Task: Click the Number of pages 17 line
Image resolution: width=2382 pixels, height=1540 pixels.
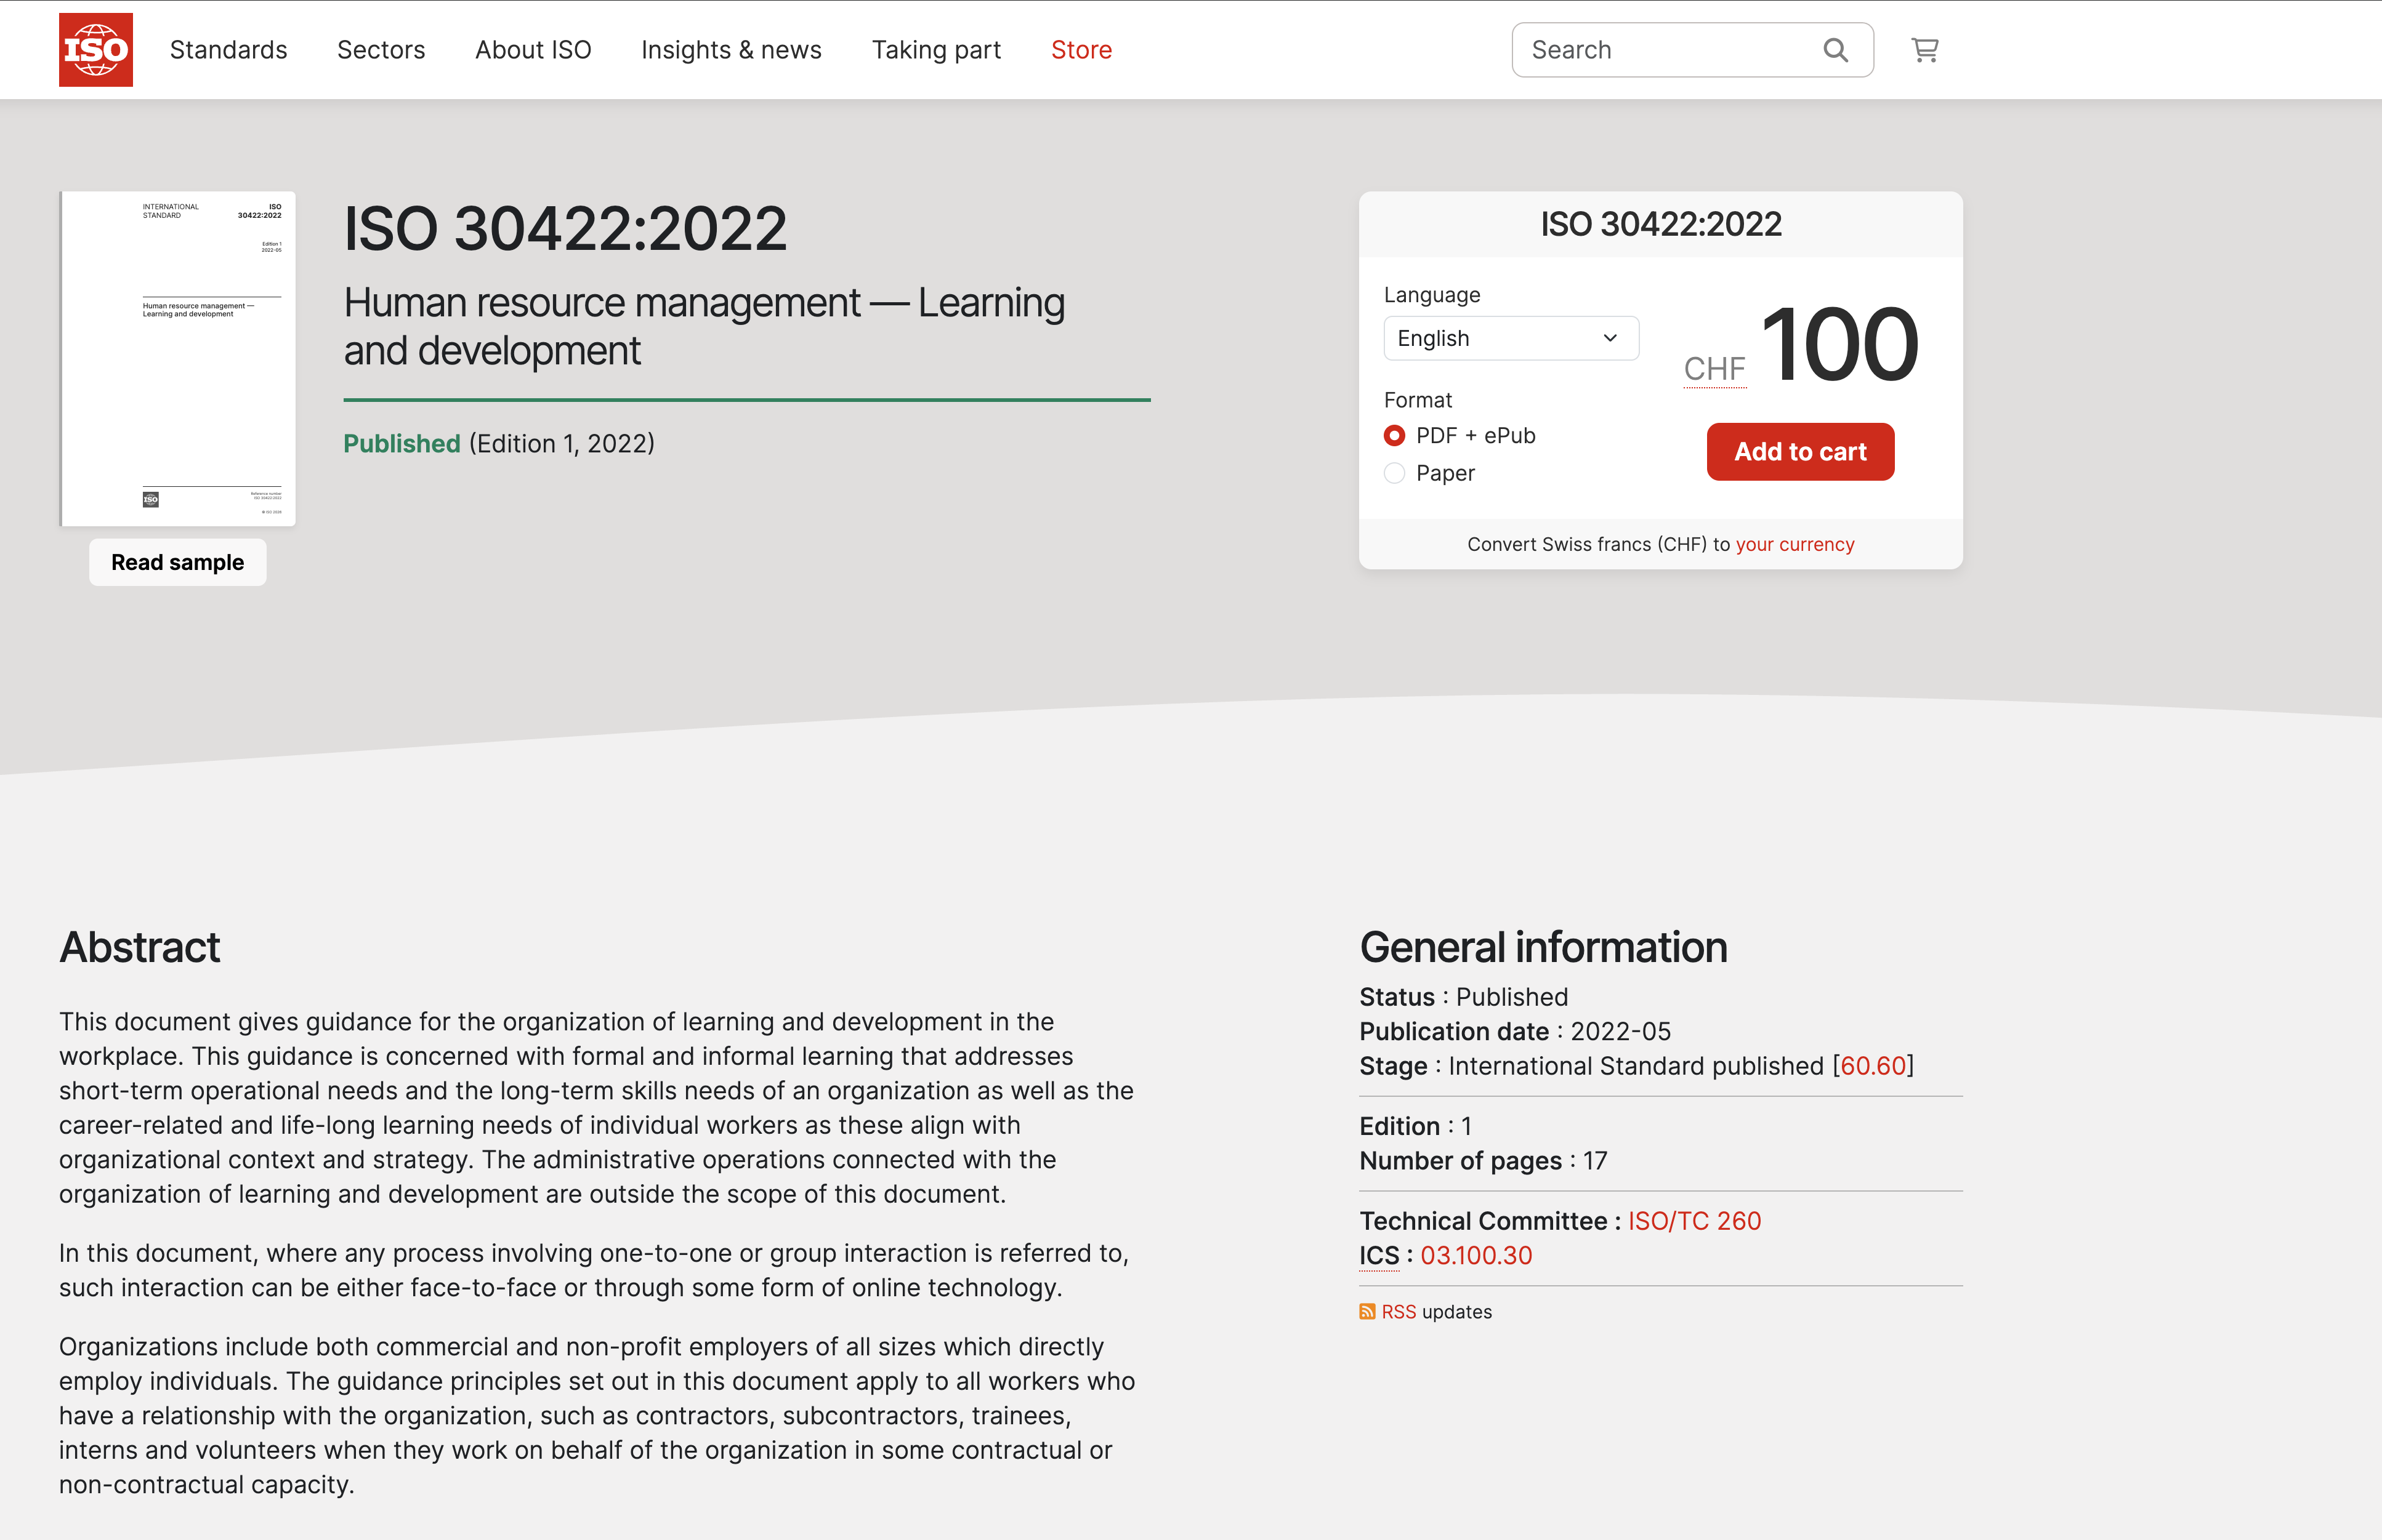Action: coord(1483,1160)
